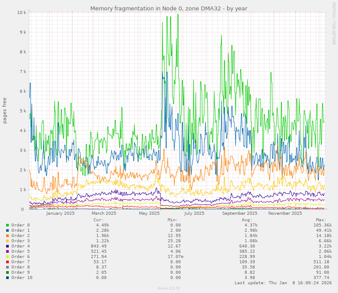Click the 'Max:' column header
The image size is (338, 293).
[321, 220]
